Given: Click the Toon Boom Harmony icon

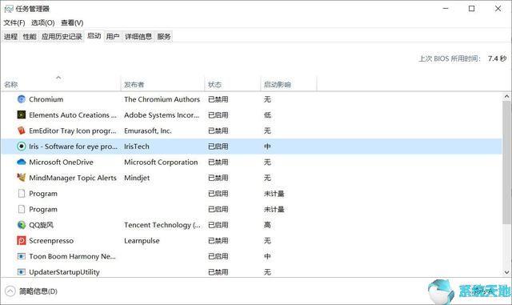Looking at the screenshot, I should coord(22,256).
